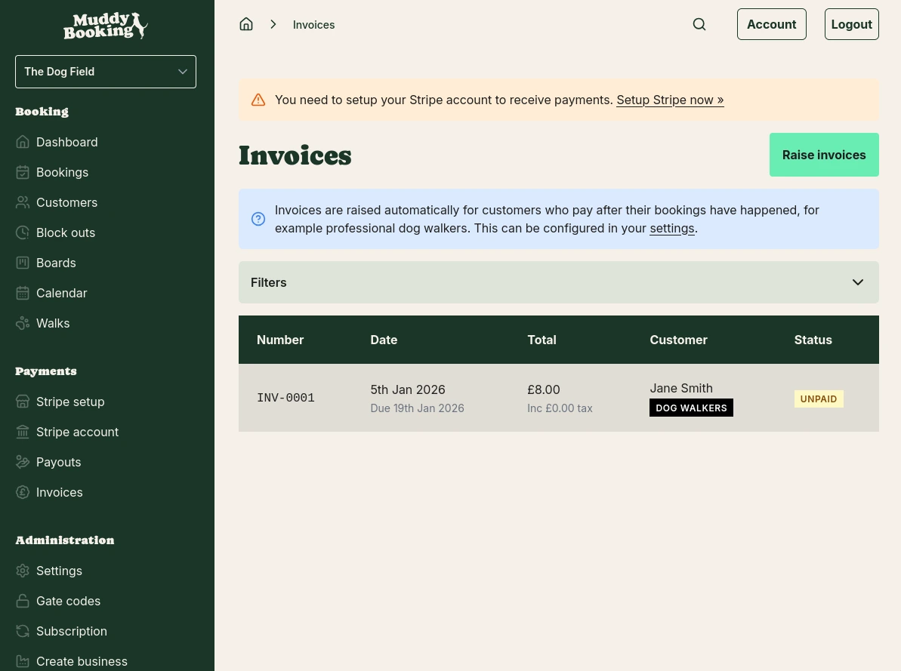Open the settings link in the info banner
The image size is (901, 671).
(671, 228)
